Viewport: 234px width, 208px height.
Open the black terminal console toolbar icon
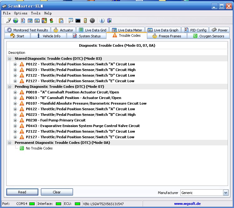click(x=78, y=21)
